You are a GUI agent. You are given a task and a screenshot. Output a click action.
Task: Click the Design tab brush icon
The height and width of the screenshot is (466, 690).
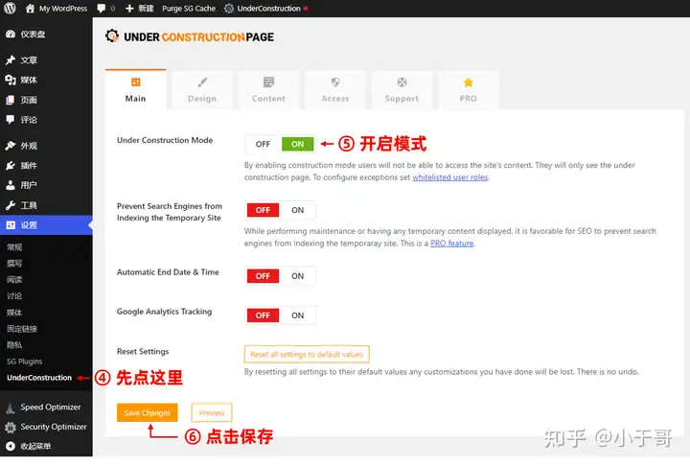202,82
